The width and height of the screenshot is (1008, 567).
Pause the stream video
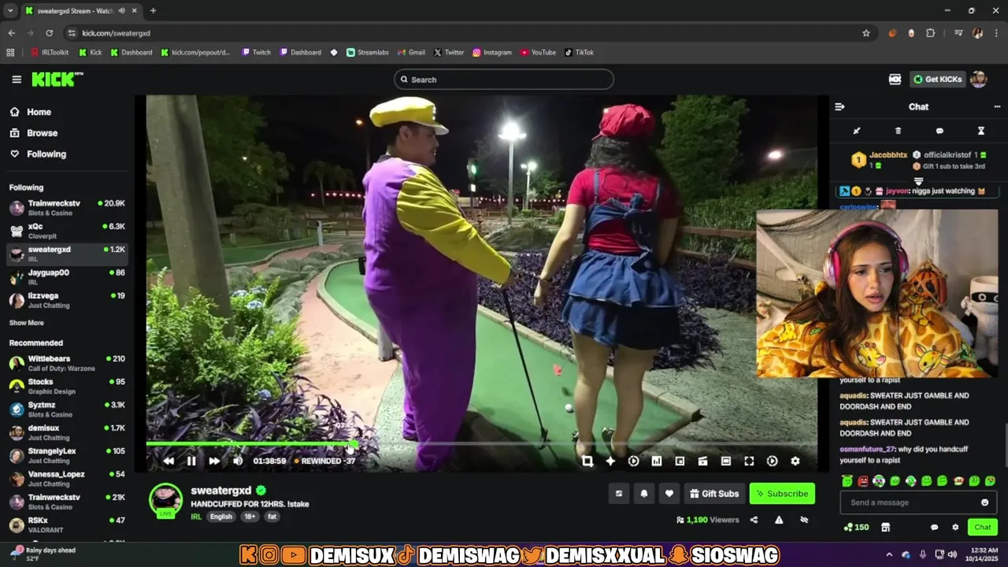(x=191, y=461)
